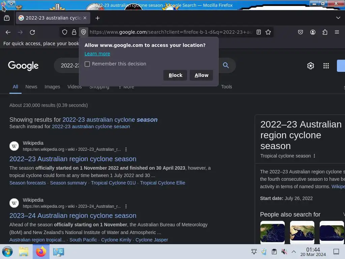Open the Start menu button on taskbar
345x259 pixels.
(7, 252)
